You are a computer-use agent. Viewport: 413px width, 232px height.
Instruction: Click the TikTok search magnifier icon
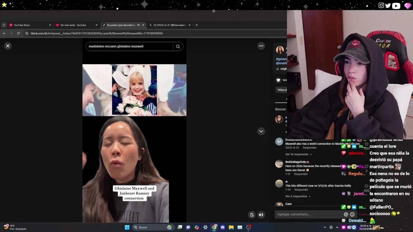[178, 46]
